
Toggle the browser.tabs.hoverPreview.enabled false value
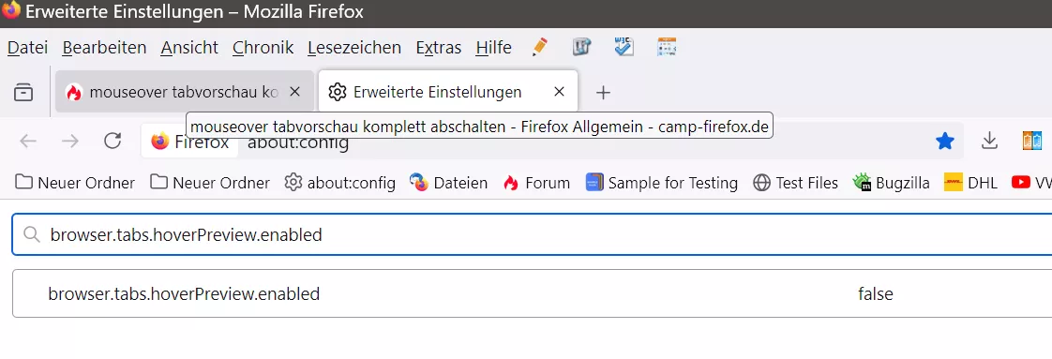tap(876, 294)
